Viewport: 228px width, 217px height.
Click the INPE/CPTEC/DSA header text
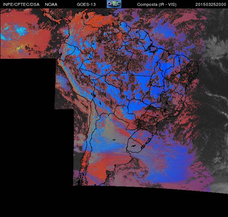(21, 4)
